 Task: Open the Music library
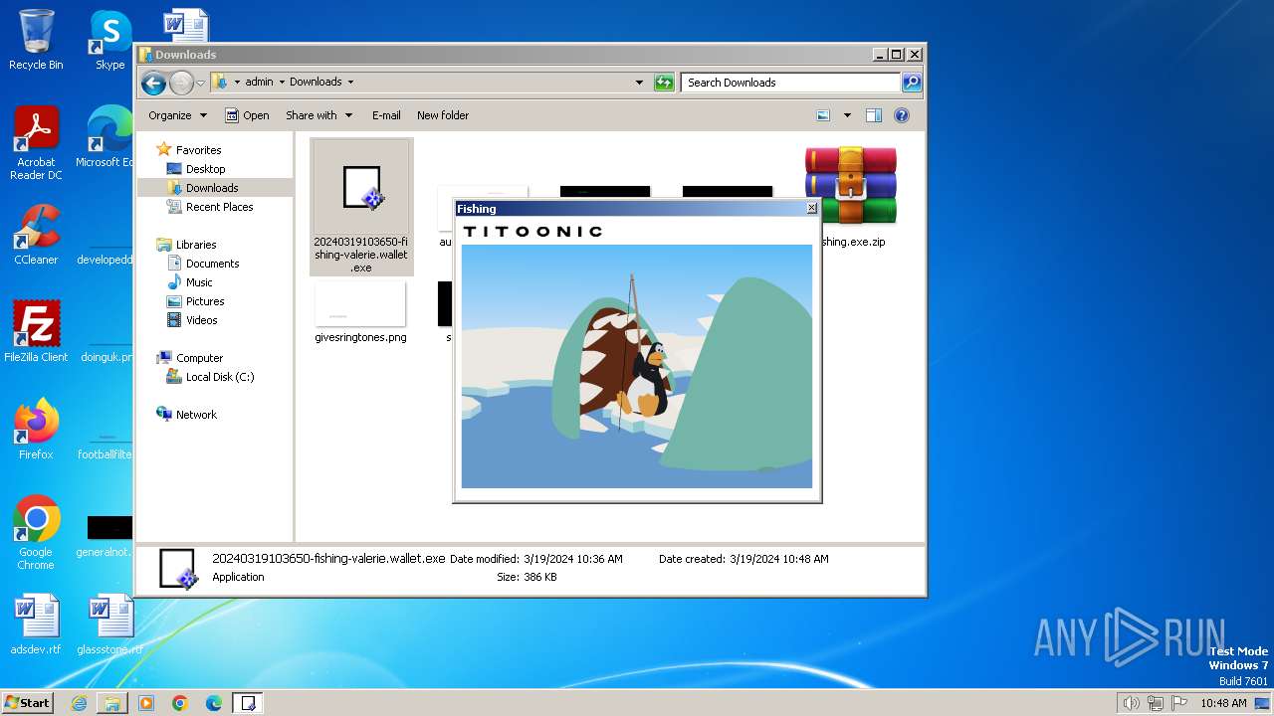click(x=199, y=282)
